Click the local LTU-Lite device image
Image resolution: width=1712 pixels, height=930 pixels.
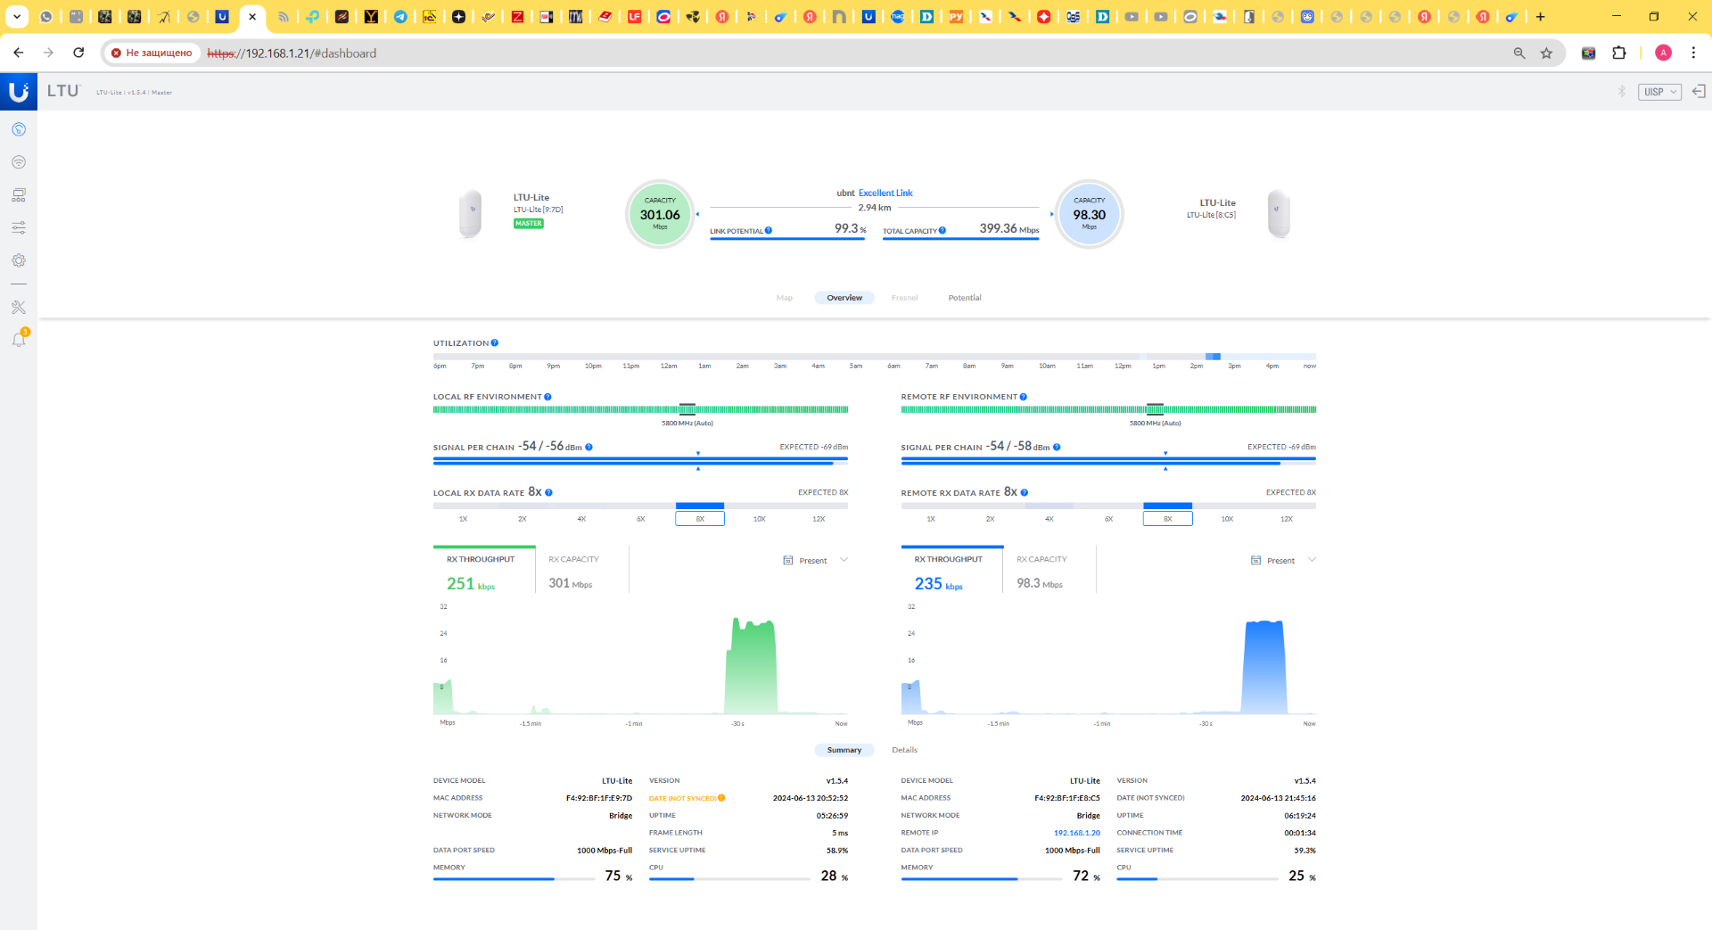click(x=471, y=214)
